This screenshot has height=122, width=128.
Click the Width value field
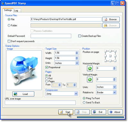point(65,53)
